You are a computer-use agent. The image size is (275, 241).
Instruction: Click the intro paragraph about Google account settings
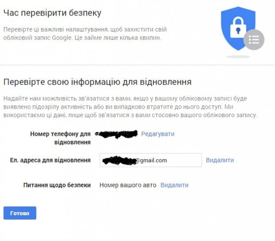[x=84, y=33]
